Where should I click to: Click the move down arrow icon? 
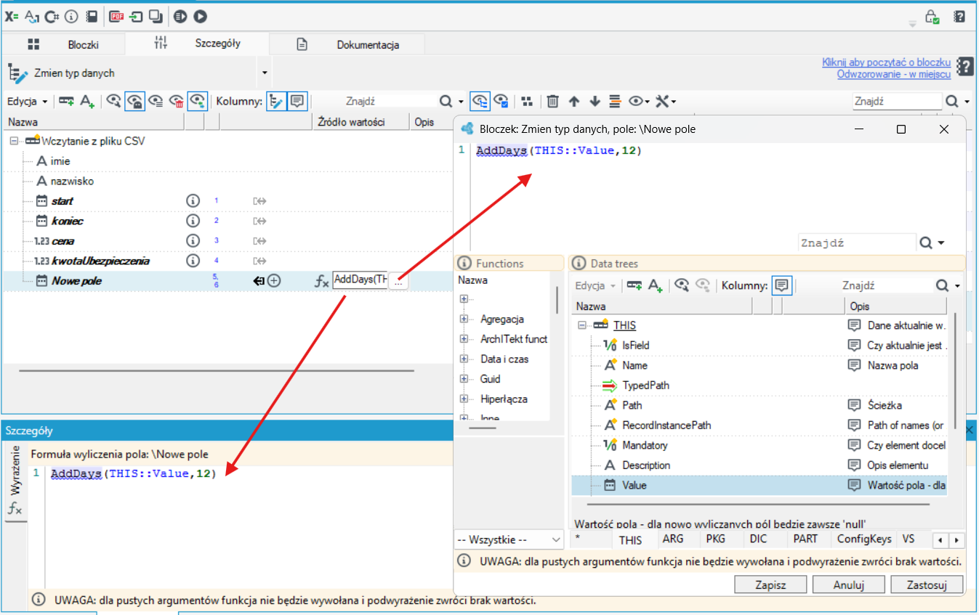click(595, 101)
